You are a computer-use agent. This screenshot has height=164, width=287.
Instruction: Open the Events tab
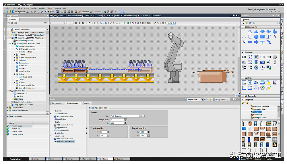tap(86, 103)
